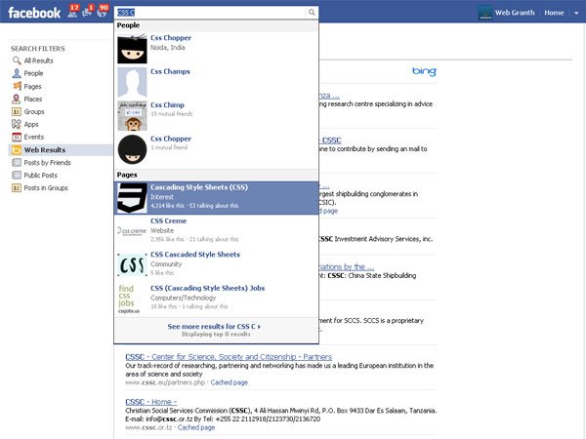586x439 pixels.
Task: Click Css Chopper ninja avatar, Noida
Action: coord(132,49)
